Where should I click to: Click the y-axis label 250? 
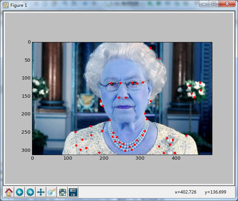tap(26, 132)
